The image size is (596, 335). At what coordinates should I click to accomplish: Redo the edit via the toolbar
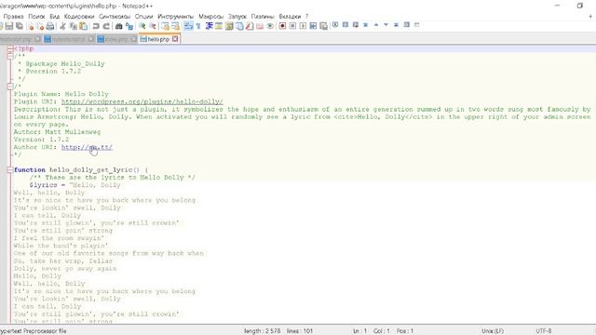pos(106,26)
